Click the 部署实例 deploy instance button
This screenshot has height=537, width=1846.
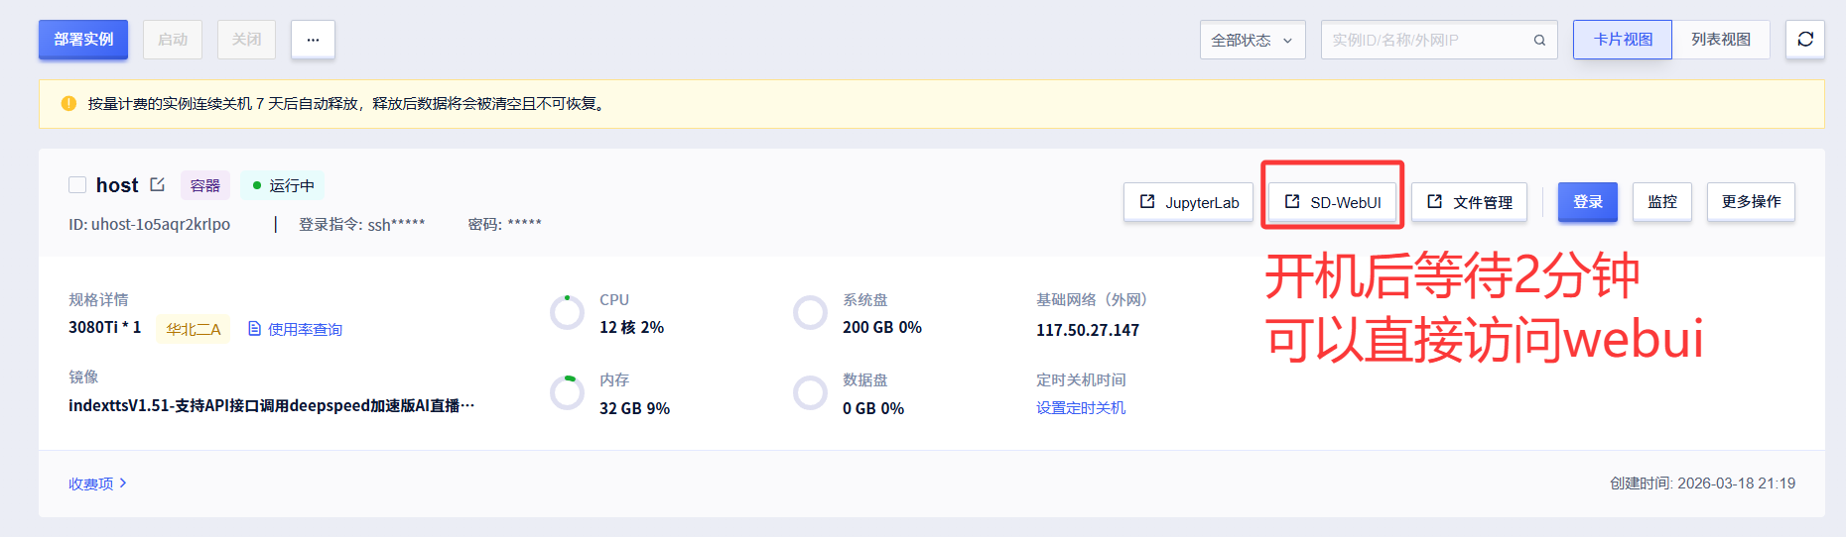tap(83, 40)
